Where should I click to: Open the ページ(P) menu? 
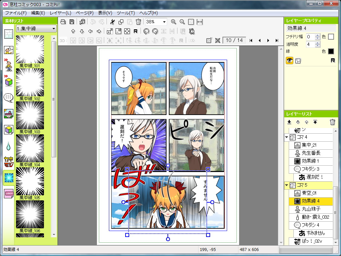(85, 13)
